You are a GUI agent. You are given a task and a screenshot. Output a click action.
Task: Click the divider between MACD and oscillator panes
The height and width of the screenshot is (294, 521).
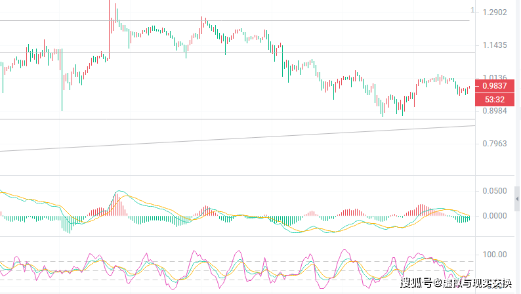click(236, 237)
